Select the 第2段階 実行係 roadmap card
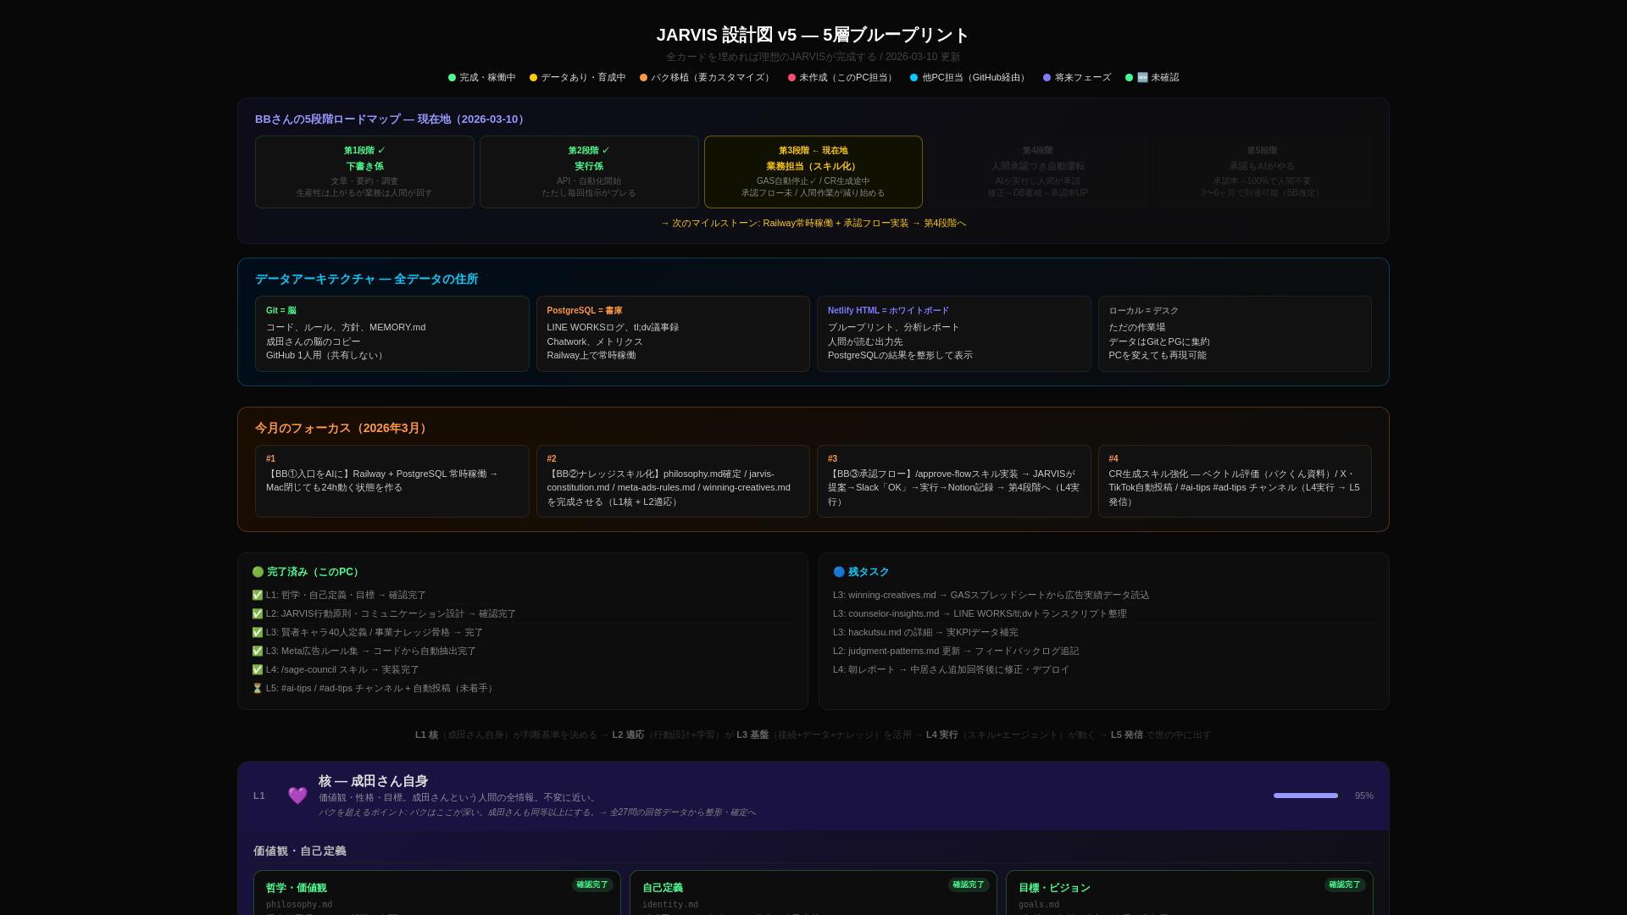This screenshot has width=1627, height=915. (x=589, y=172)
